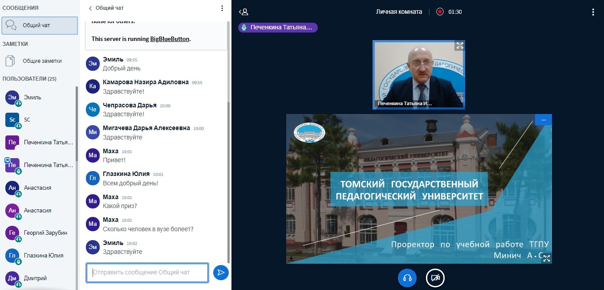The width and height of the screenshot is (604, 290).
Task: Minimize the presentation with the minus button
Action: click(x=543, y=119)
